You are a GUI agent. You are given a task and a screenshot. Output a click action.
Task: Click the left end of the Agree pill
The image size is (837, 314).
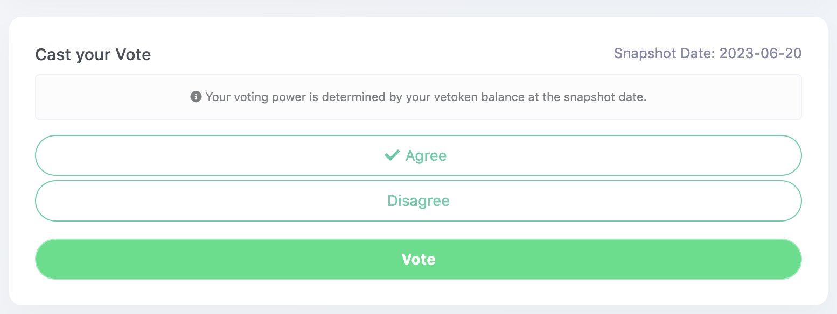(x=54, y=155)
